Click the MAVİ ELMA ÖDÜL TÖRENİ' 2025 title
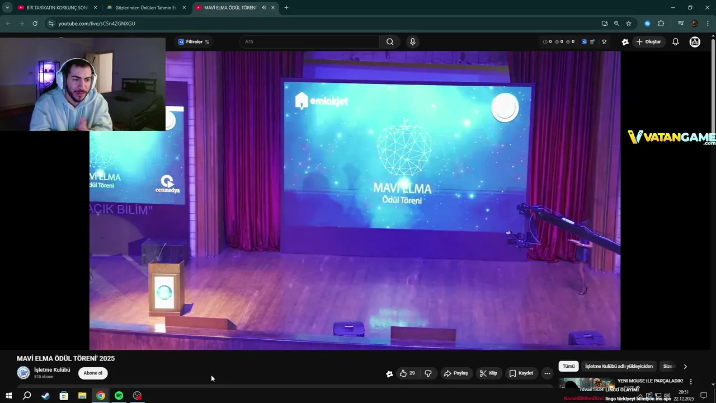This screenshot has height=403, width=716. [x=65, y=358]
